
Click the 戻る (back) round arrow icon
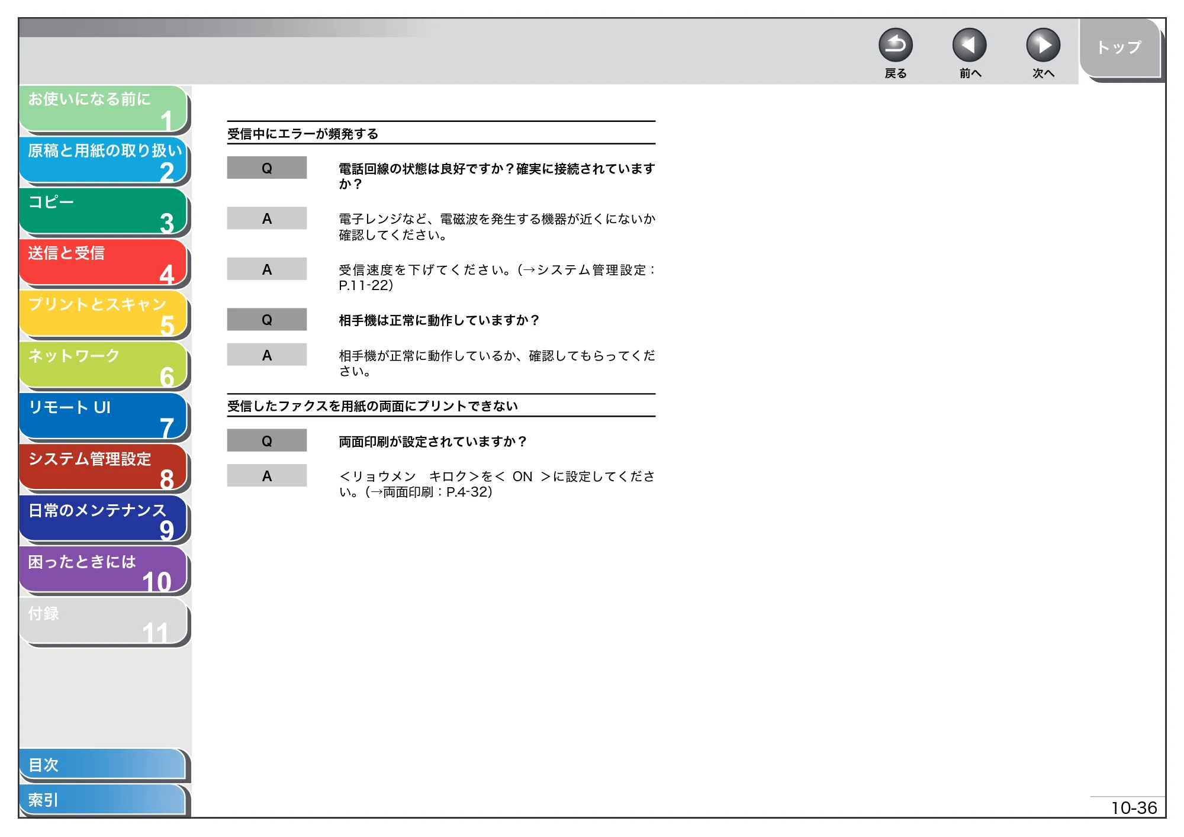895,45
